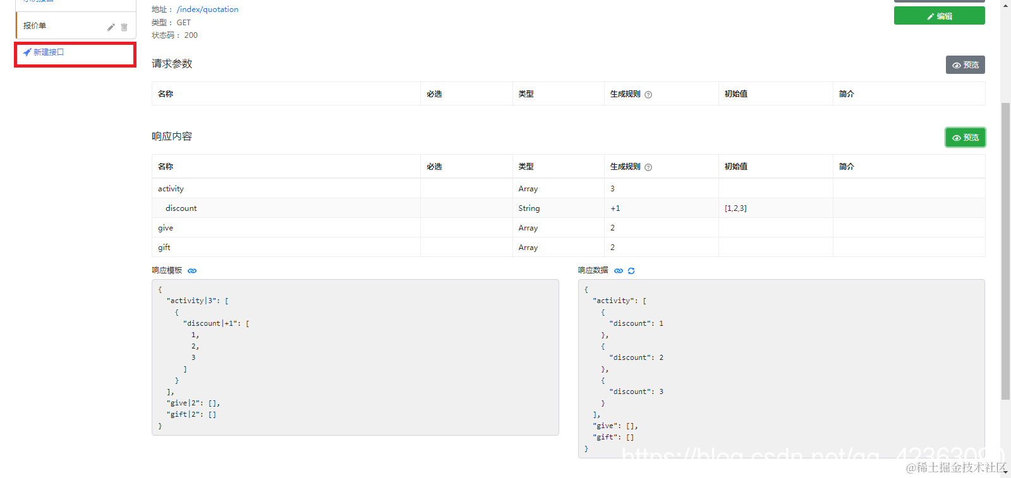1011x478 pixels.
Task: Toggle eye icon next to 响应模板
Action: pos(192,271)
